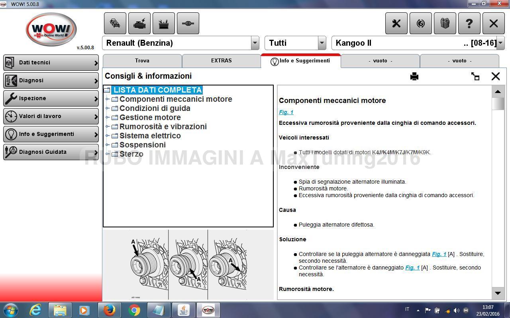Image resolution: width=510 pixels, height=318 pixels.
Task: Select Gestione motore tree item
Action: (x=150, y=118)
